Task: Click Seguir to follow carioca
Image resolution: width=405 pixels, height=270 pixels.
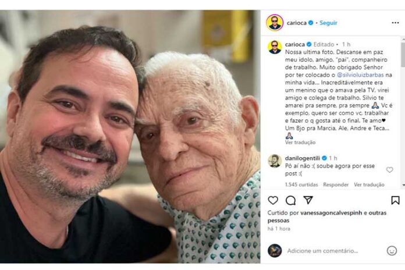Action: 329,23
